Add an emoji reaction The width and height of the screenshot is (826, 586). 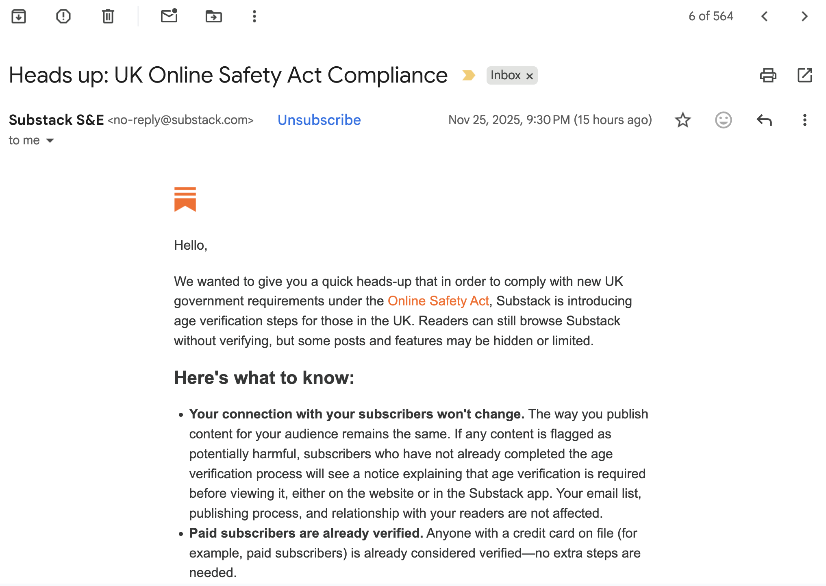coord(724,120)
